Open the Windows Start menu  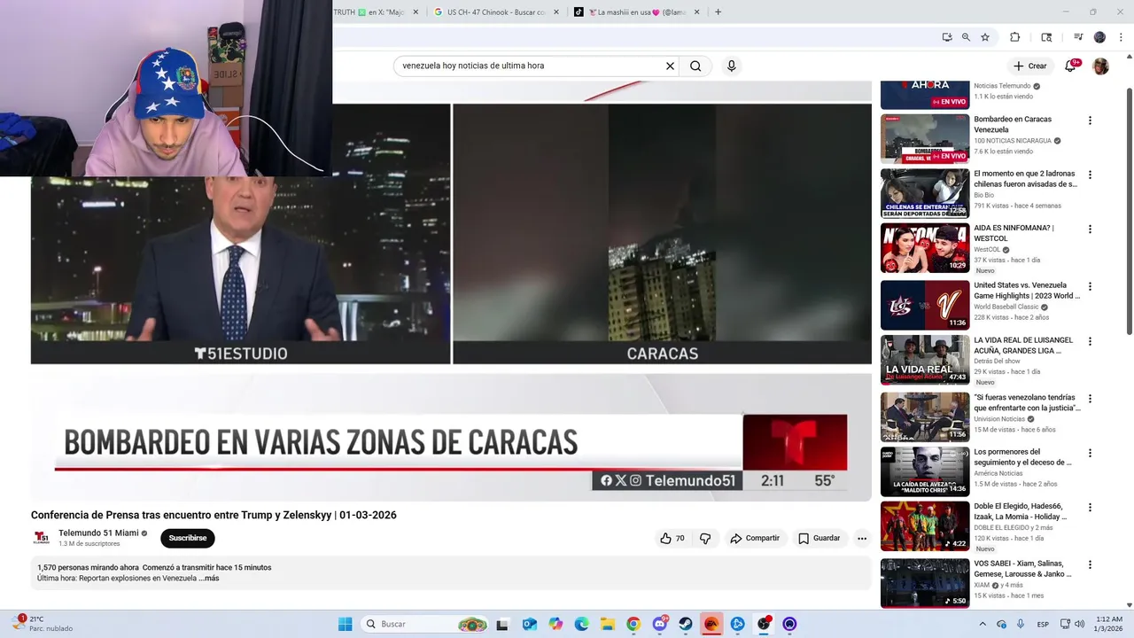(x=345, y=624)
